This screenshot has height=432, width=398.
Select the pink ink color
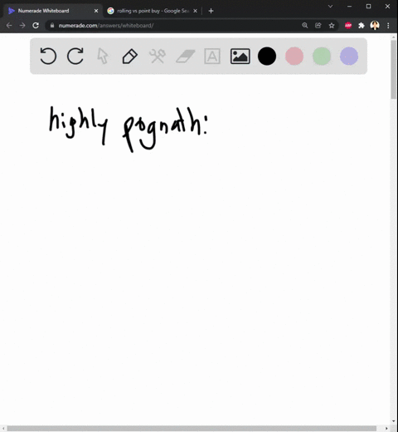pos(294,56)
